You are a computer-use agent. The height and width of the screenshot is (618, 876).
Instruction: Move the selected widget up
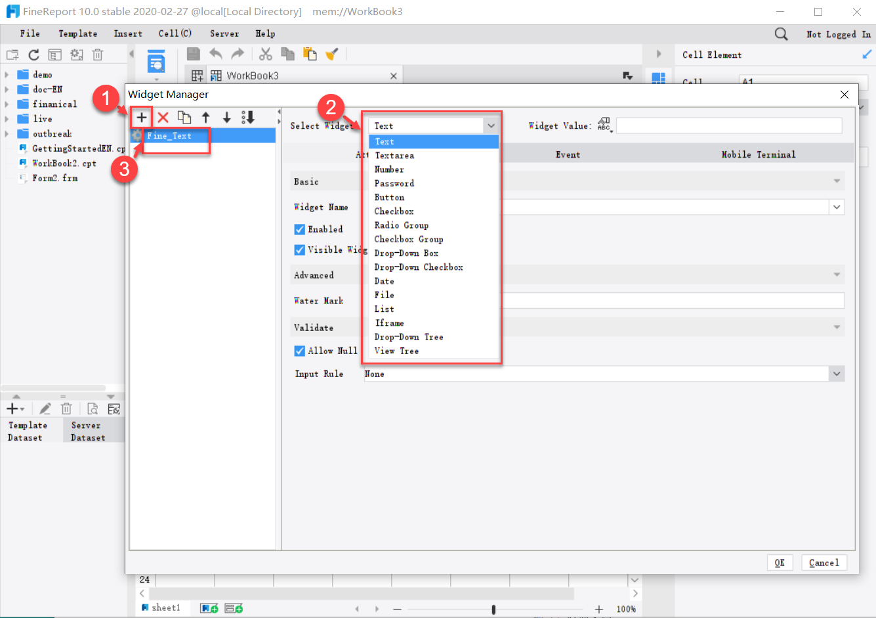(x=206, y=117)
